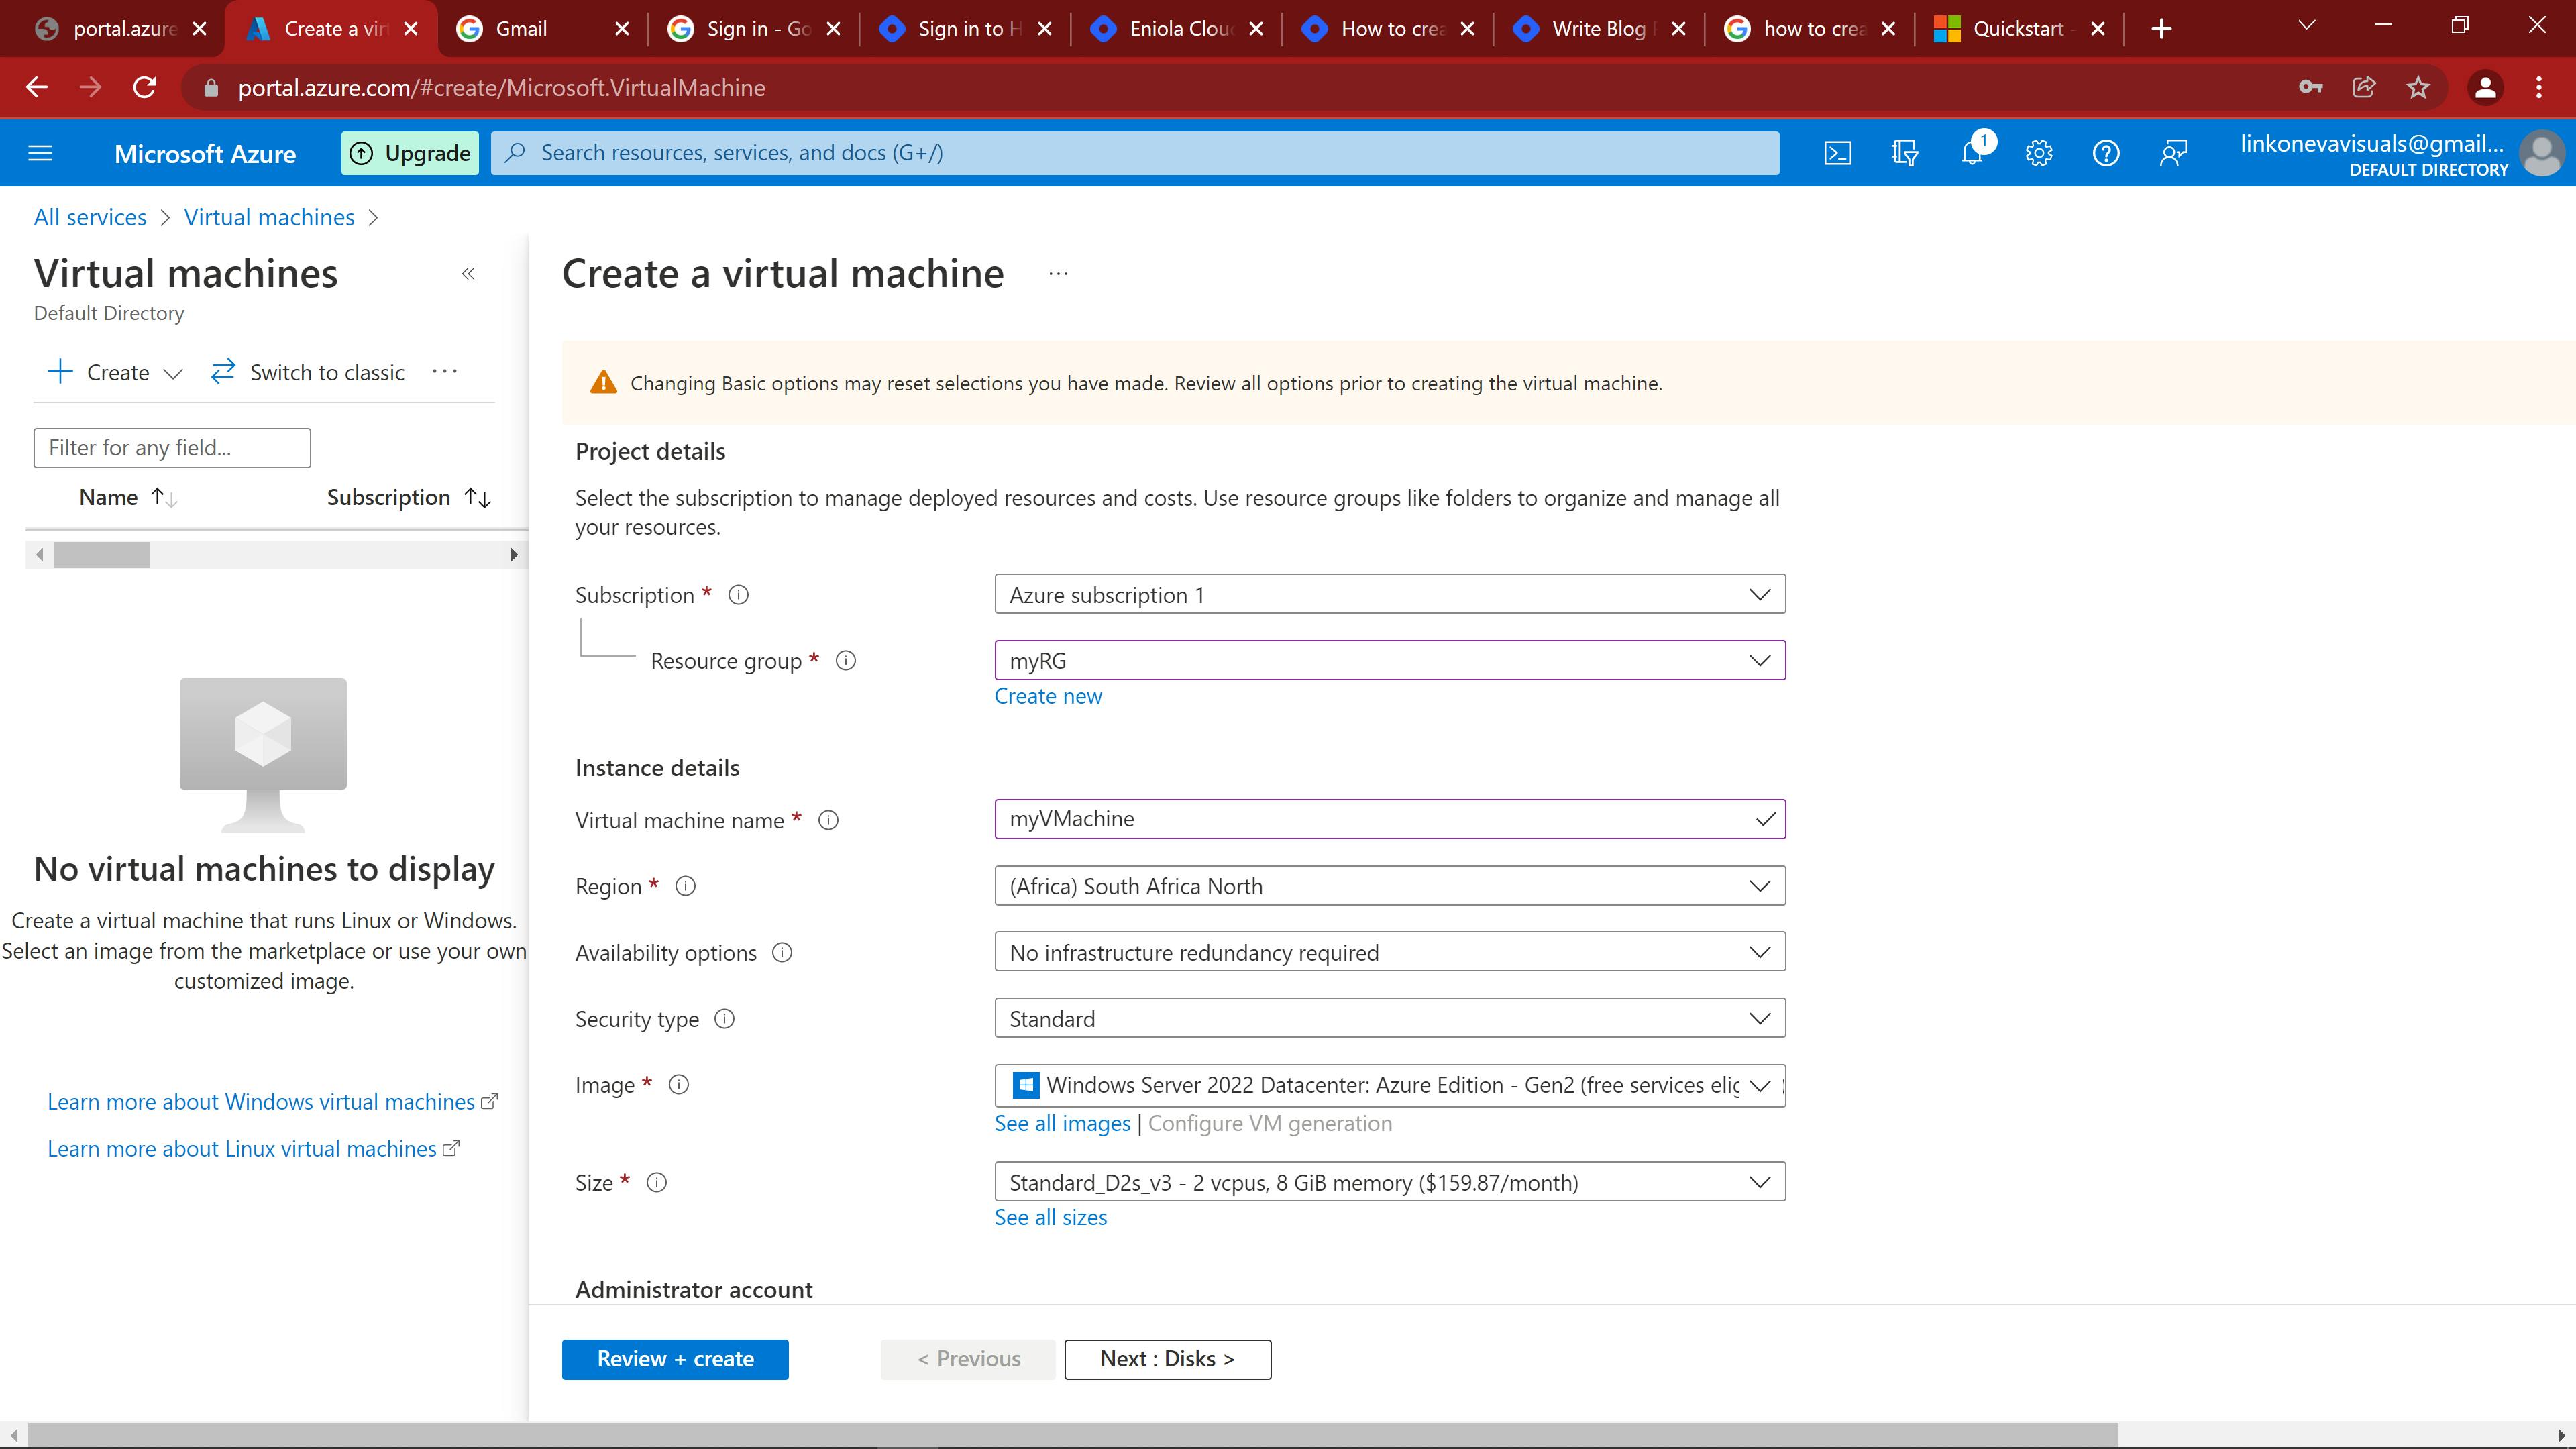Click the Upgrade button
This screenshot has width=2576, height=1449.
pyautogui.click(x=410, y=153)
